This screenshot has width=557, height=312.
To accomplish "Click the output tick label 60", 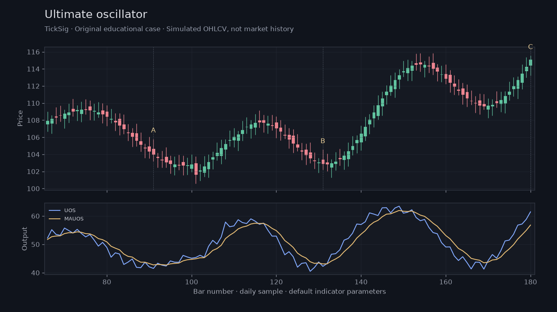I will [x=36, y=216].
